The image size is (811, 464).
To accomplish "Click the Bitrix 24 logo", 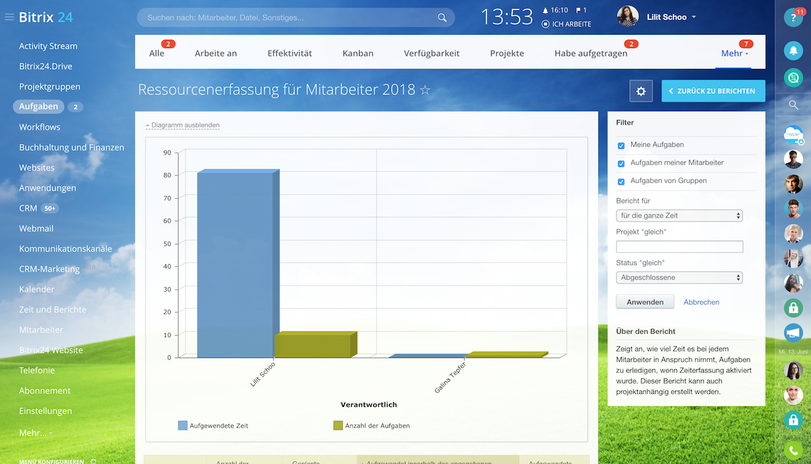I will (46, 17).
